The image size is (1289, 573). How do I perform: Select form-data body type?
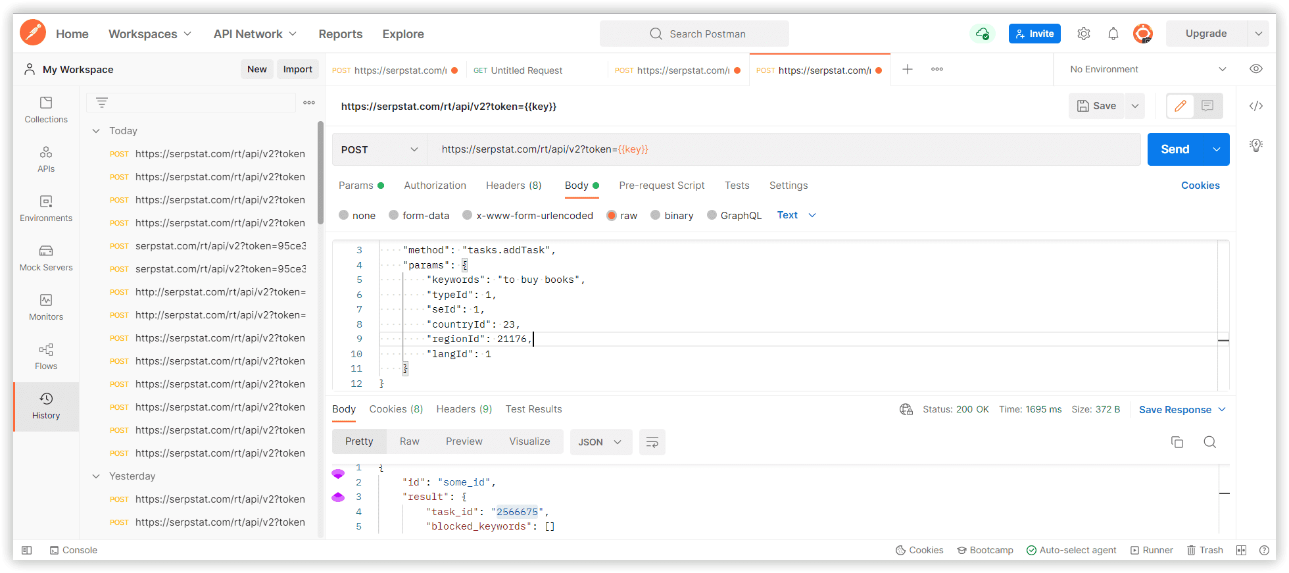click(393, 215)
